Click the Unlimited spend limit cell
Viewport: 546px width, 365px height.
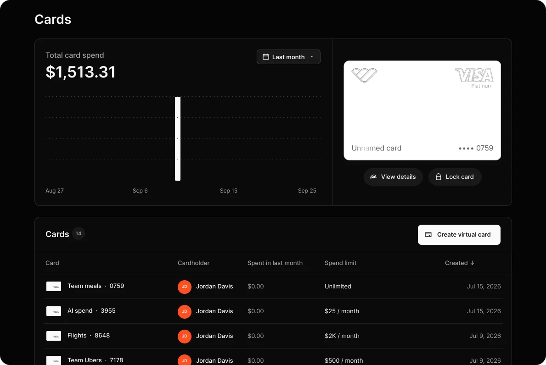tap(338, 287)
